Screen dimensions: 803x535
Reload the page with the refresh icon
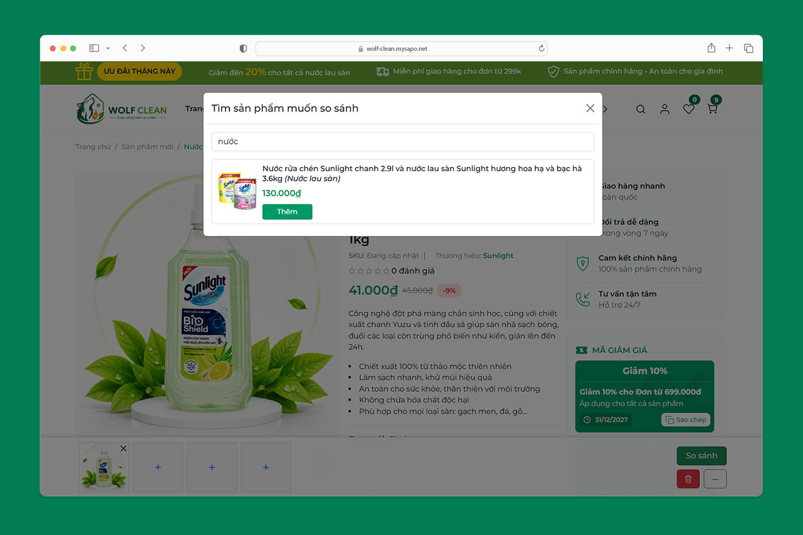541,48
